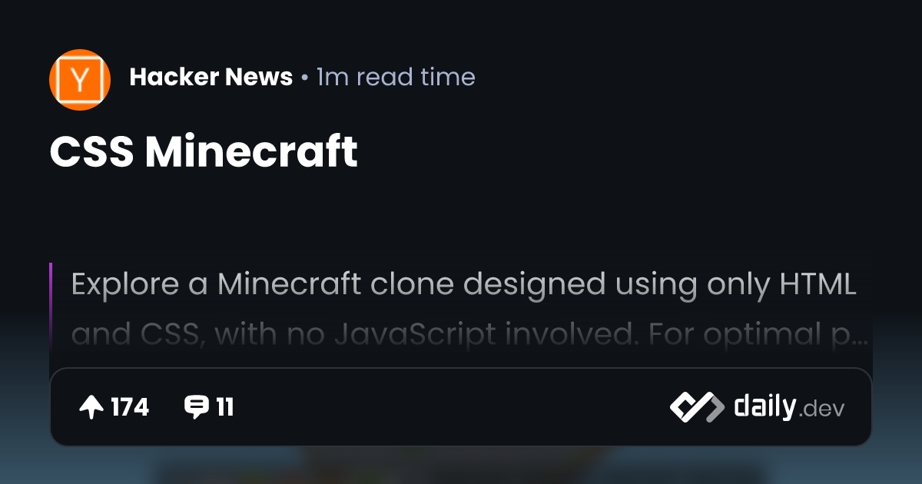Screen dimensions: 922x484
Task: Select the summary line starting with Explore
Action: pos(463,285)
